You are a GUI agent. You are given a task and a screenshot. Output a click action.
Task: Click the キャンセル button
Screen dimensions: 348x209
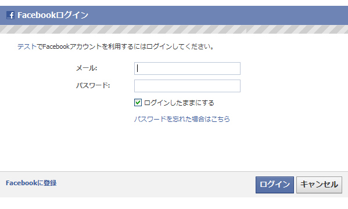point(319,185)
